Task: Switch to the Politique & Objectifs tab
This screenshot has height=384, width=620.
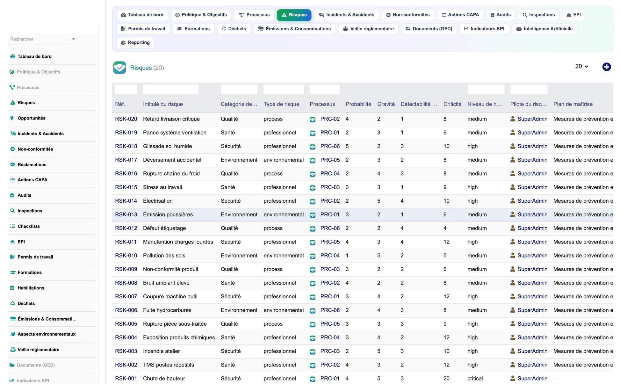Action: (201, 15)
